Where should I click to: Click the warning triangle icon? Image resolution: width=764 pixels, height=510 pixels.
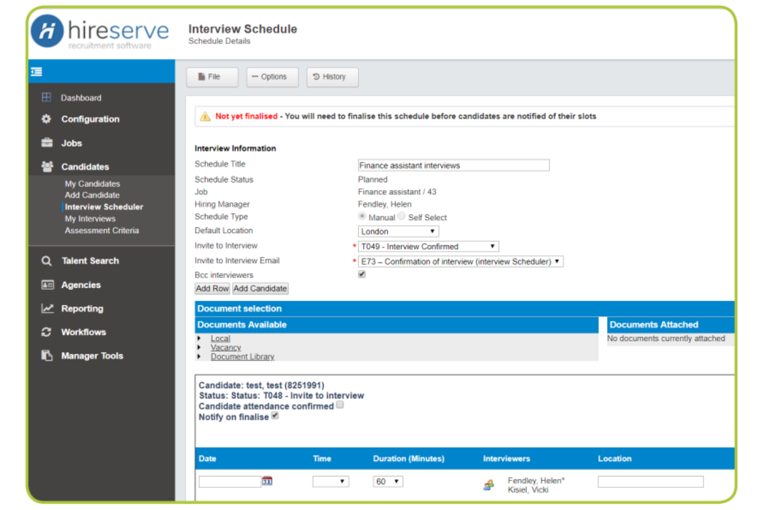pyautogui.click(x=205, y=116)
